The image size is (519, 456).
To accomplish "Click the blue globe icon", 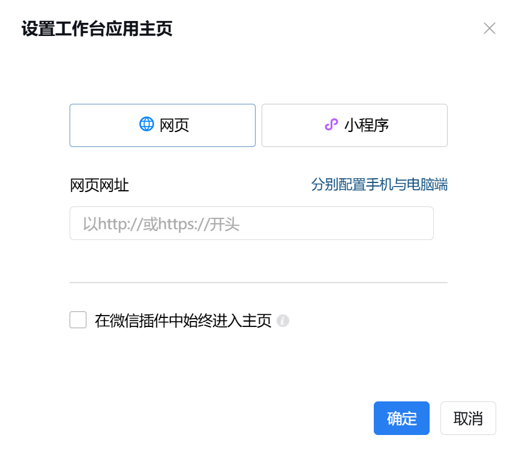I will tap(146, 125).
